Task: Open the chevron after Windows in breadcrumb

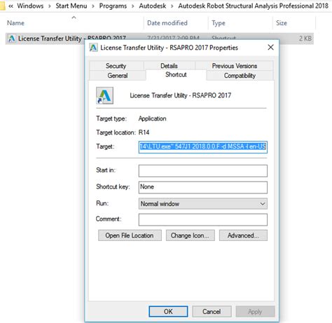Action: (x=50, y=6)
